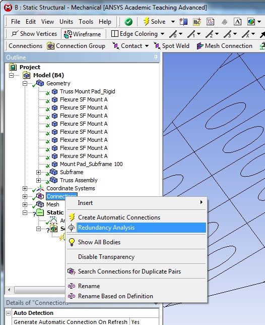This screenshot has width=265, height=325.
Task: Choose Create Automatic Connections
Action: (137, 218)
